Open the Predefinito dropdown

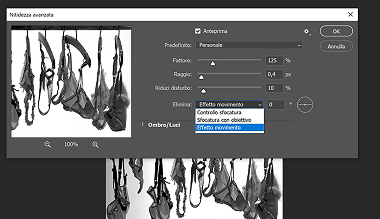249,45
